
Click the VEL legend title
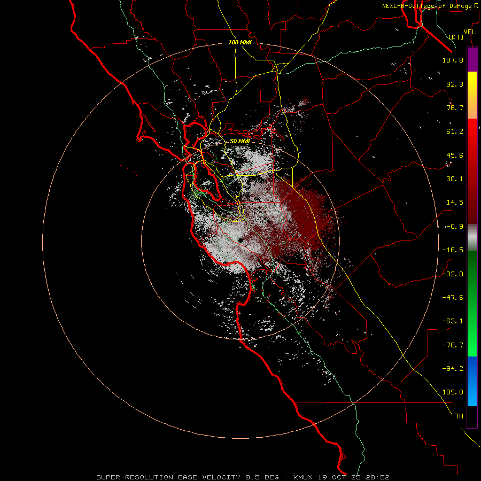point(469,32)
